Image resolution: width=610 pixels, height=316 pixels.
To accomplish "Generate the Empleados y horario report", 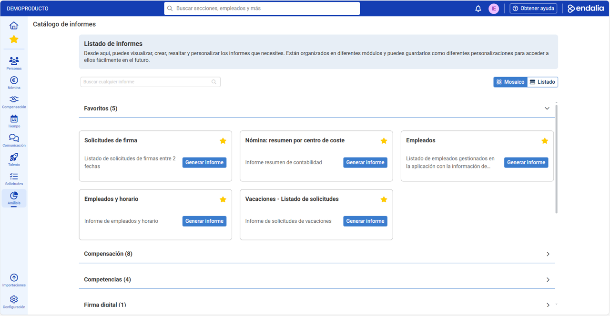I will pyautogui.click(x=204, y=221).
